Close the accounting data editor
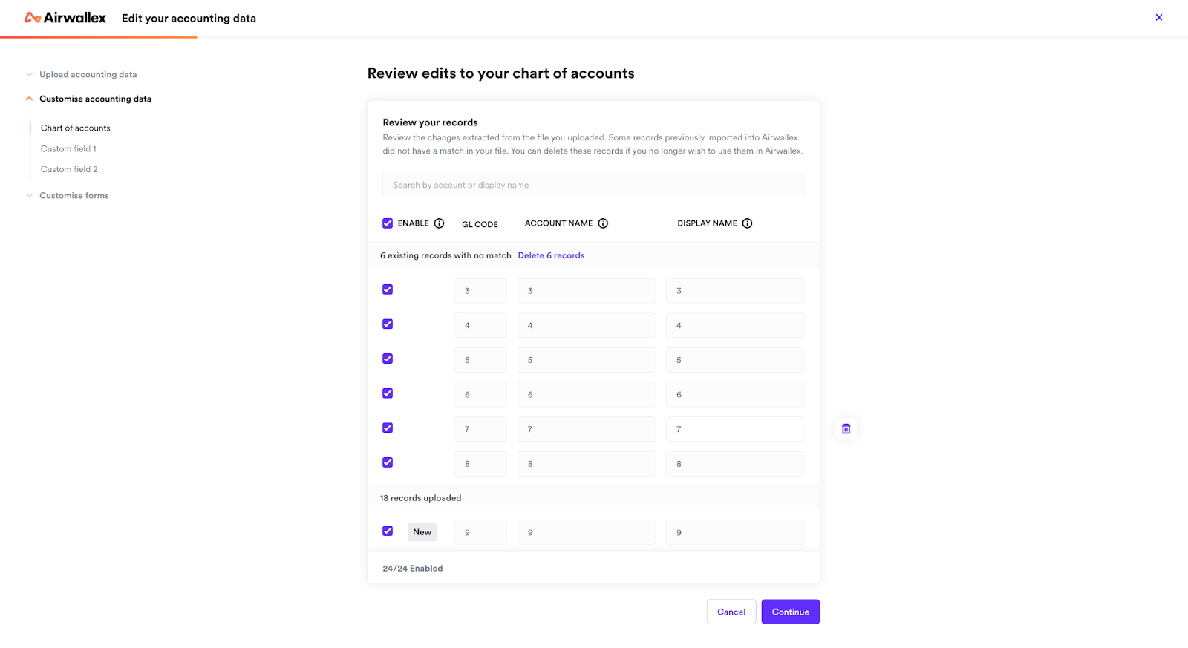The width and height of the screenshot is (1188, 648). (x=1159, y=17)
